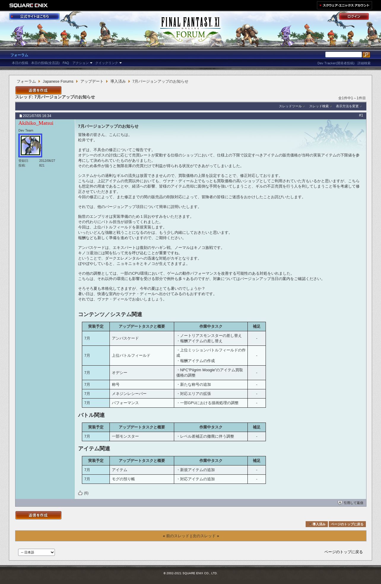Click the (6) like count

pyautogui.click(x=86, y=493)
